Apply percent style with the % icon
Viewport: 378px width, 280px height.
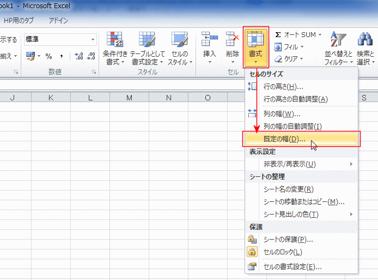click(48, 56)
